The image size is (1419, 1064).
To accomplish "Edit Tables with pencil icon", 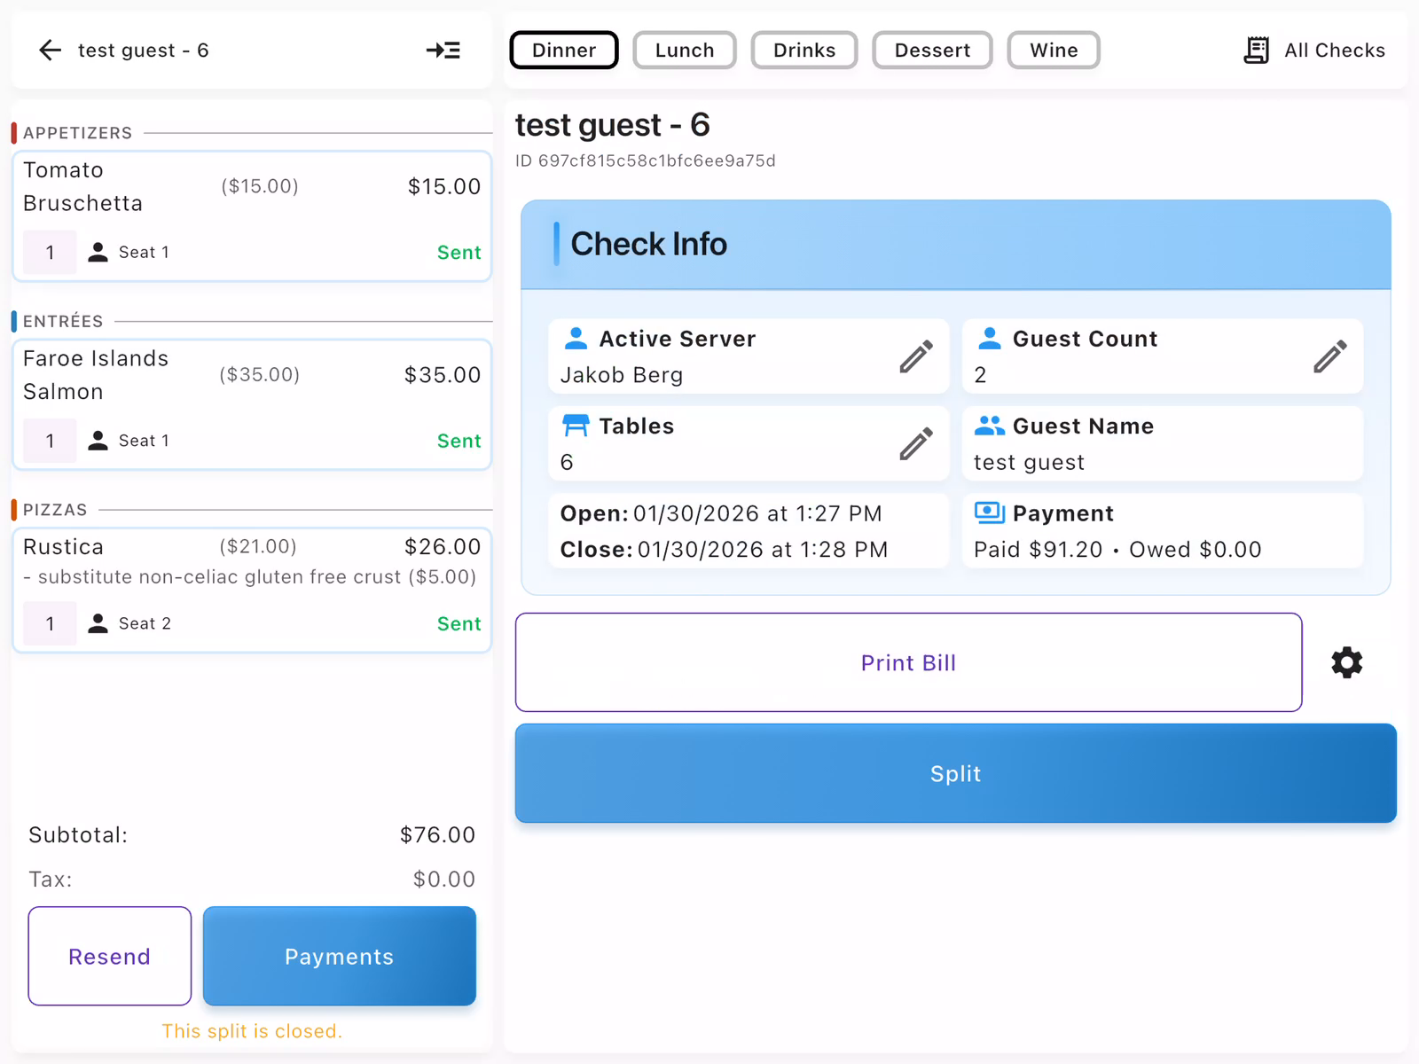I will [x=915, y=443].
